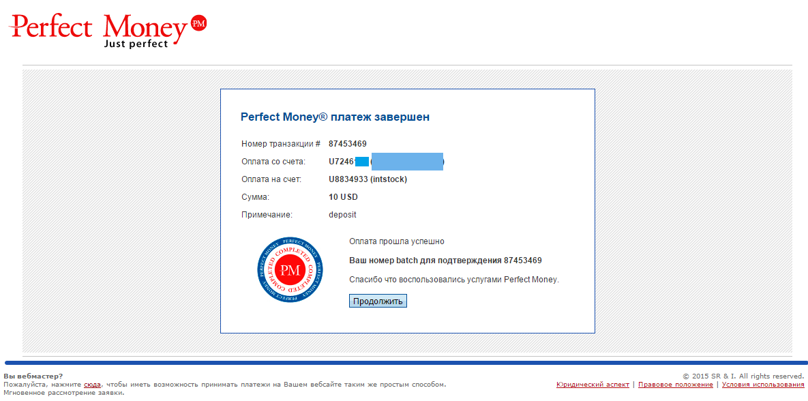Click the 'Оплата на счет:' label
This screenshot has height=401, width=808.
click(271, 179)
